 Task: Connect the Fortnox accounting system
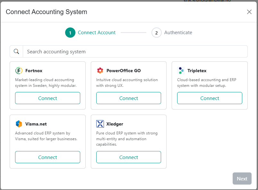(x=47, y=98)
